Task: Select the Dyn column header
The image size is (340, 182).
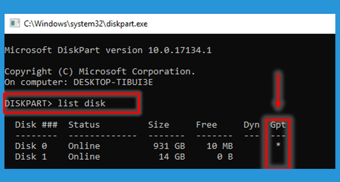Action: (251, 125)
